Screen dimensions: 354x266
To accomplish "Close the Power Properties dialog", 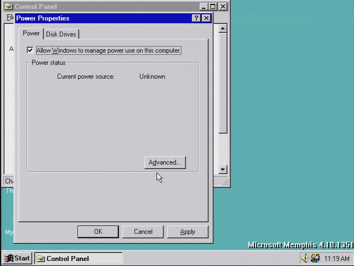I will click(x=206, y=18).
